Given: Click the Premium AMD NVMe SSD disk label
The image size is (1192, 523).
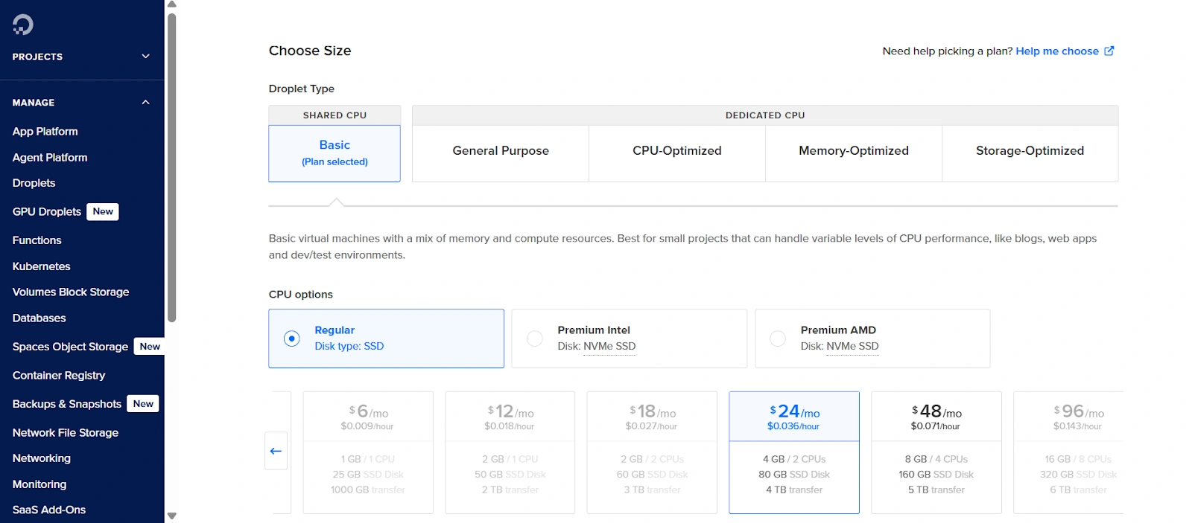Looking at the screenshot, I should point(852,347).
